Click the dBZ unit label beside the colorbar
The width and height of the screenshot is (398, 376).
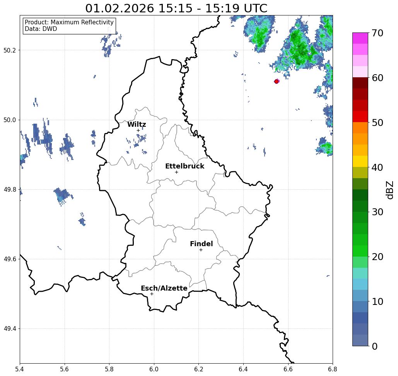[389, 190]
